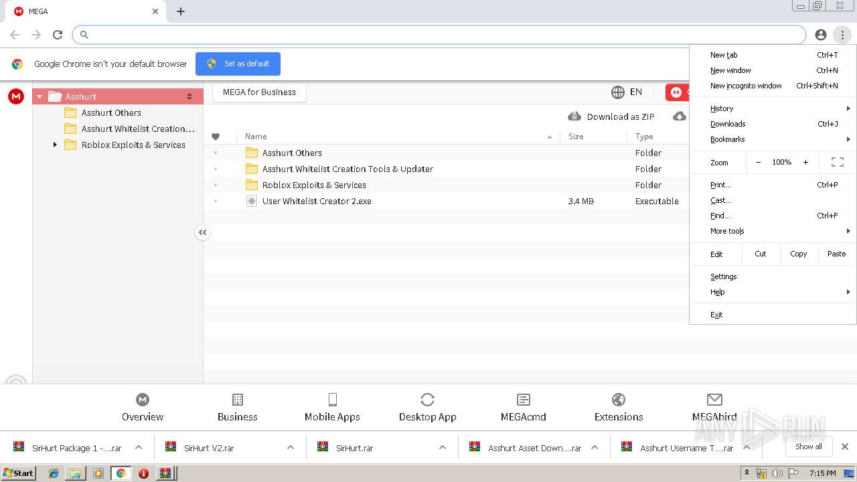
Task: Click Cut in the Edit row
Action: [761, 254]
